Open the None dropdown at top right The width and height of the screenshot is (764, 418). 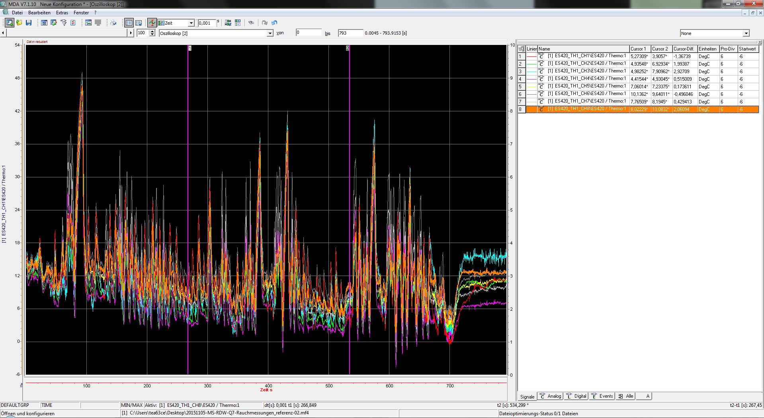point(746,33)
